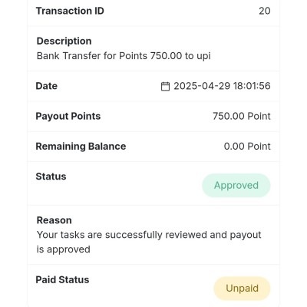
Task: Click the Transaction ID label
Action: pyautogui.click(x=70, y=11)
